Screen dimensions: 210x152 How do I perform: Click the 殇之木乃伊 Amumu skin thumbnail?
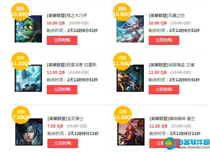coord(28,29)
